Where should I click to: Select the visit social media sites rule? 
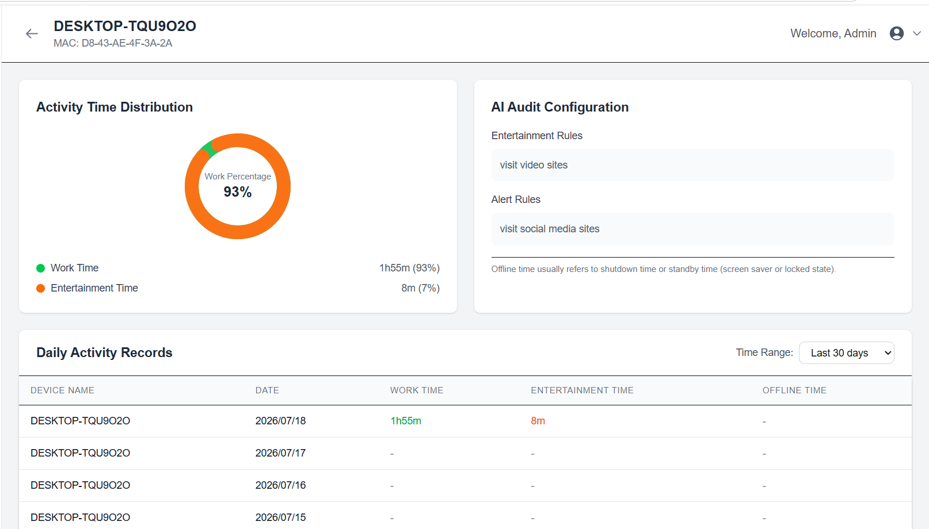coord(692,229)
